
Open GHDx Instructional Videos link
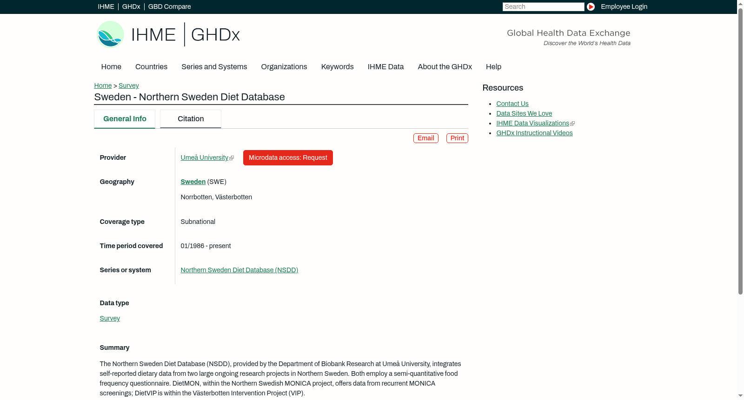click(534, 133)
